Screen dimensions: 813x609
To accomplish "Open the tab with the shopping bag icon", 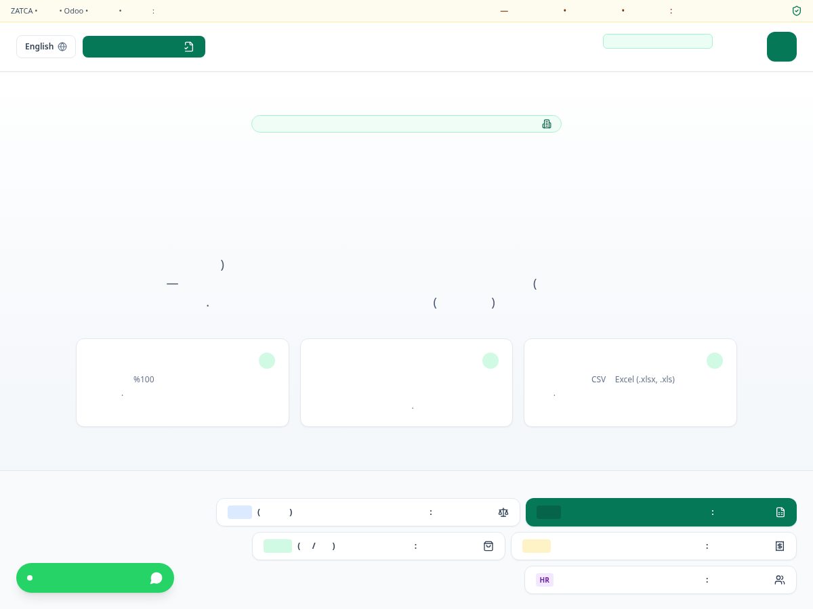I will click(x=379, y=546).
